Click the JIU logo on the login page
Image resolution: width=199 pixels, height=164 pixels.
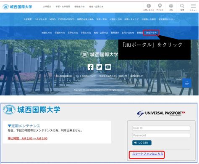click(x=31, y=109)
